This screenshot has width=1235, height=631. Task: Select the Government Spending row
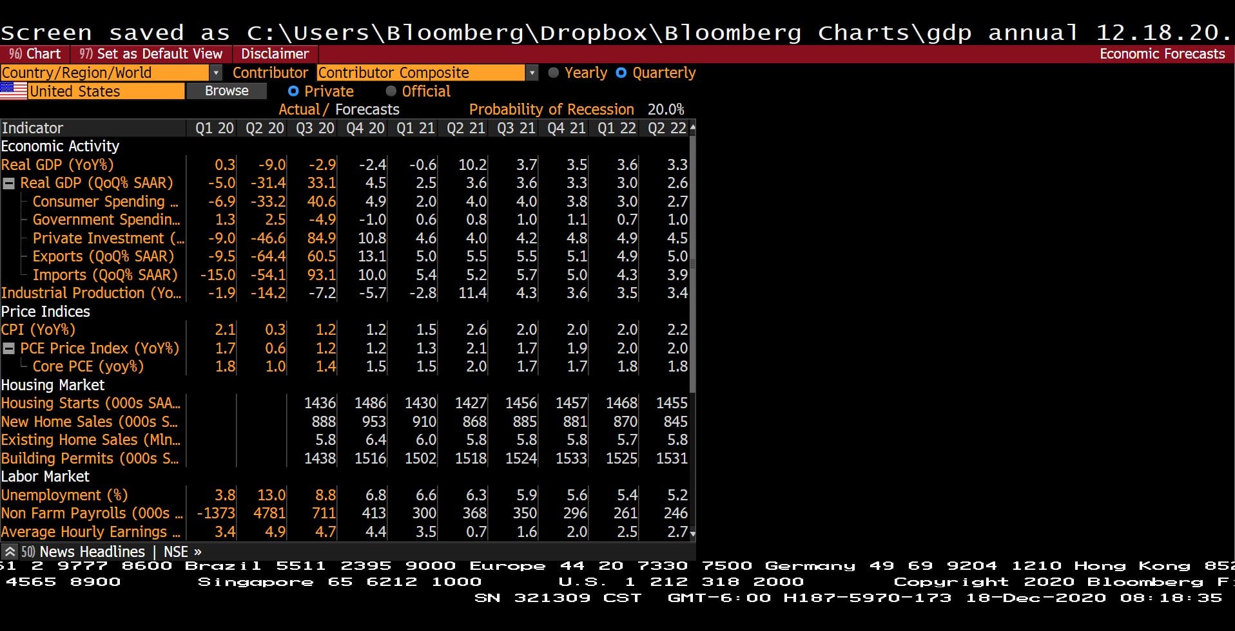tap(106, 220)
